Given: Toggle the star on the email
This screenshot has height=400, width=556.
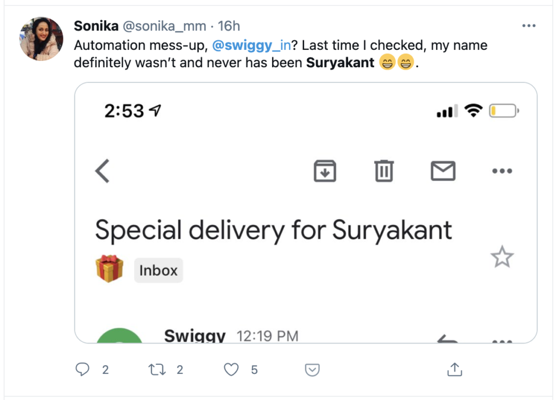Looking at the screenshot, I should click(502, 257).
